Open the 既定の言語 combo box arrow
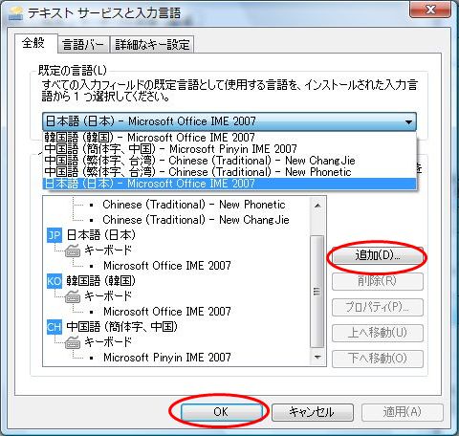Image resolution: width=459 pixels, height=436 pixels. tap(408, 121)
